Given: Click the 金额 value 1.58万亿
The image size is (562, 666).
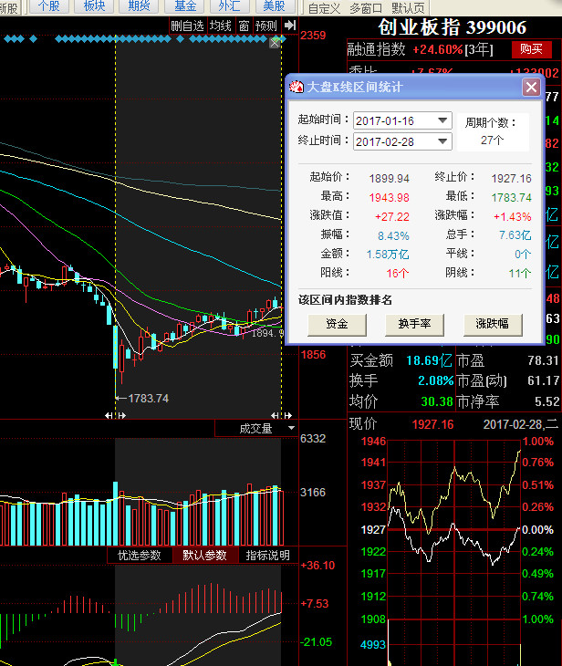Looking at the screenshot, I should [x=388, y=255].
